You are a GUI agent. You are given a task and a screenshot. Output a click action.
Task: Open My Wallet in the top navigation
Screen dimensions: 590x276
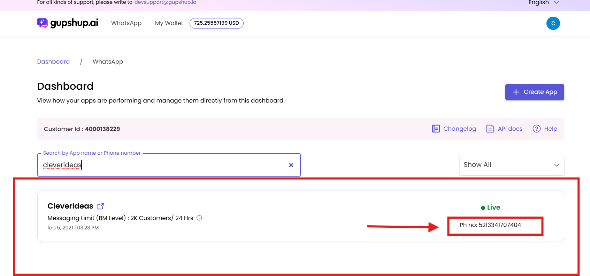[169, 23]
